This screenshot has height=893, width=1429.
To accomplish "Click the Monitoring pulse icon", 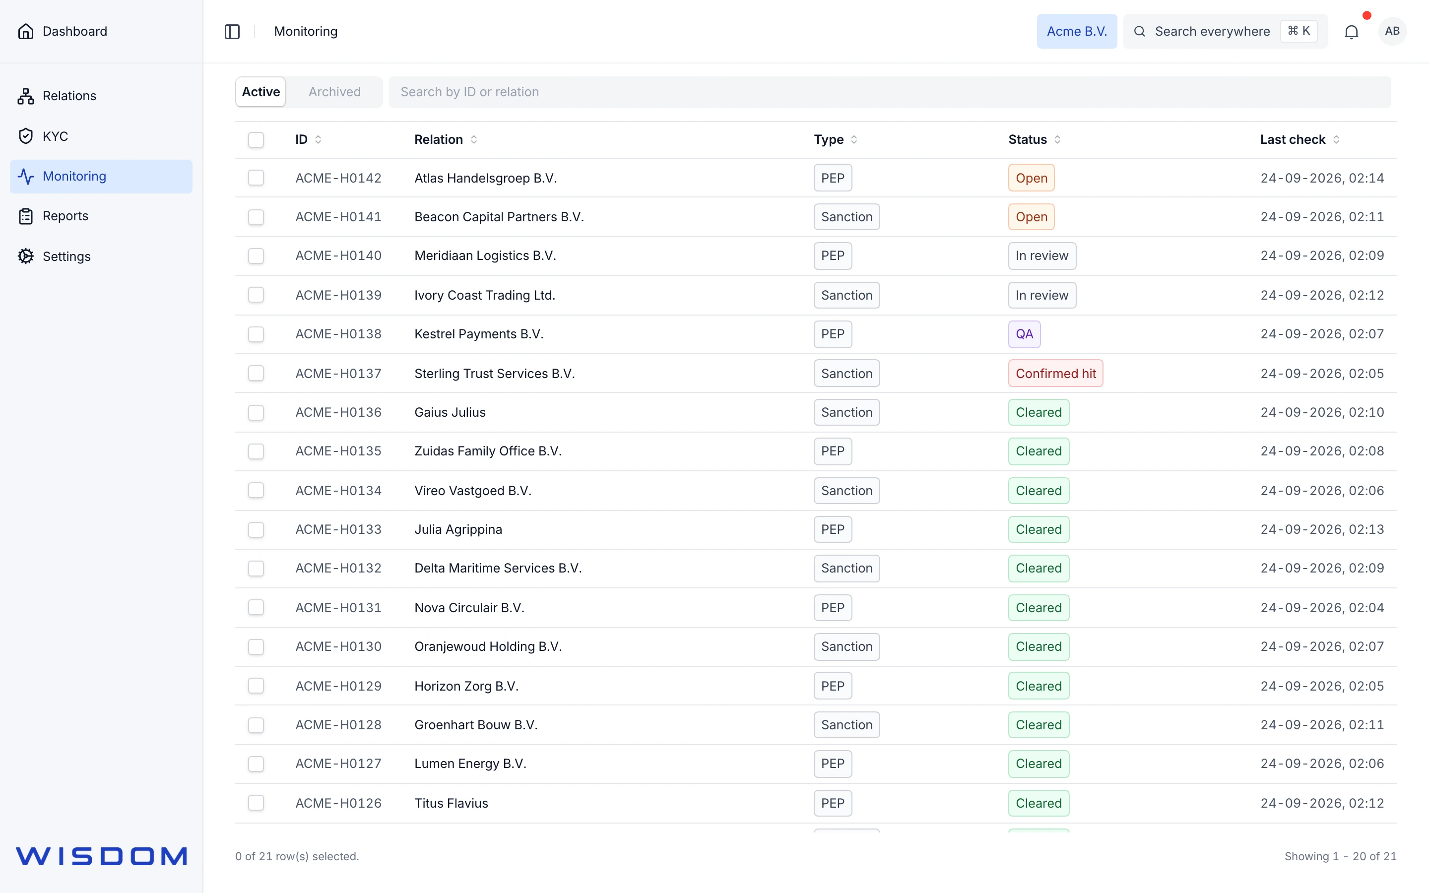I will 25,176.
